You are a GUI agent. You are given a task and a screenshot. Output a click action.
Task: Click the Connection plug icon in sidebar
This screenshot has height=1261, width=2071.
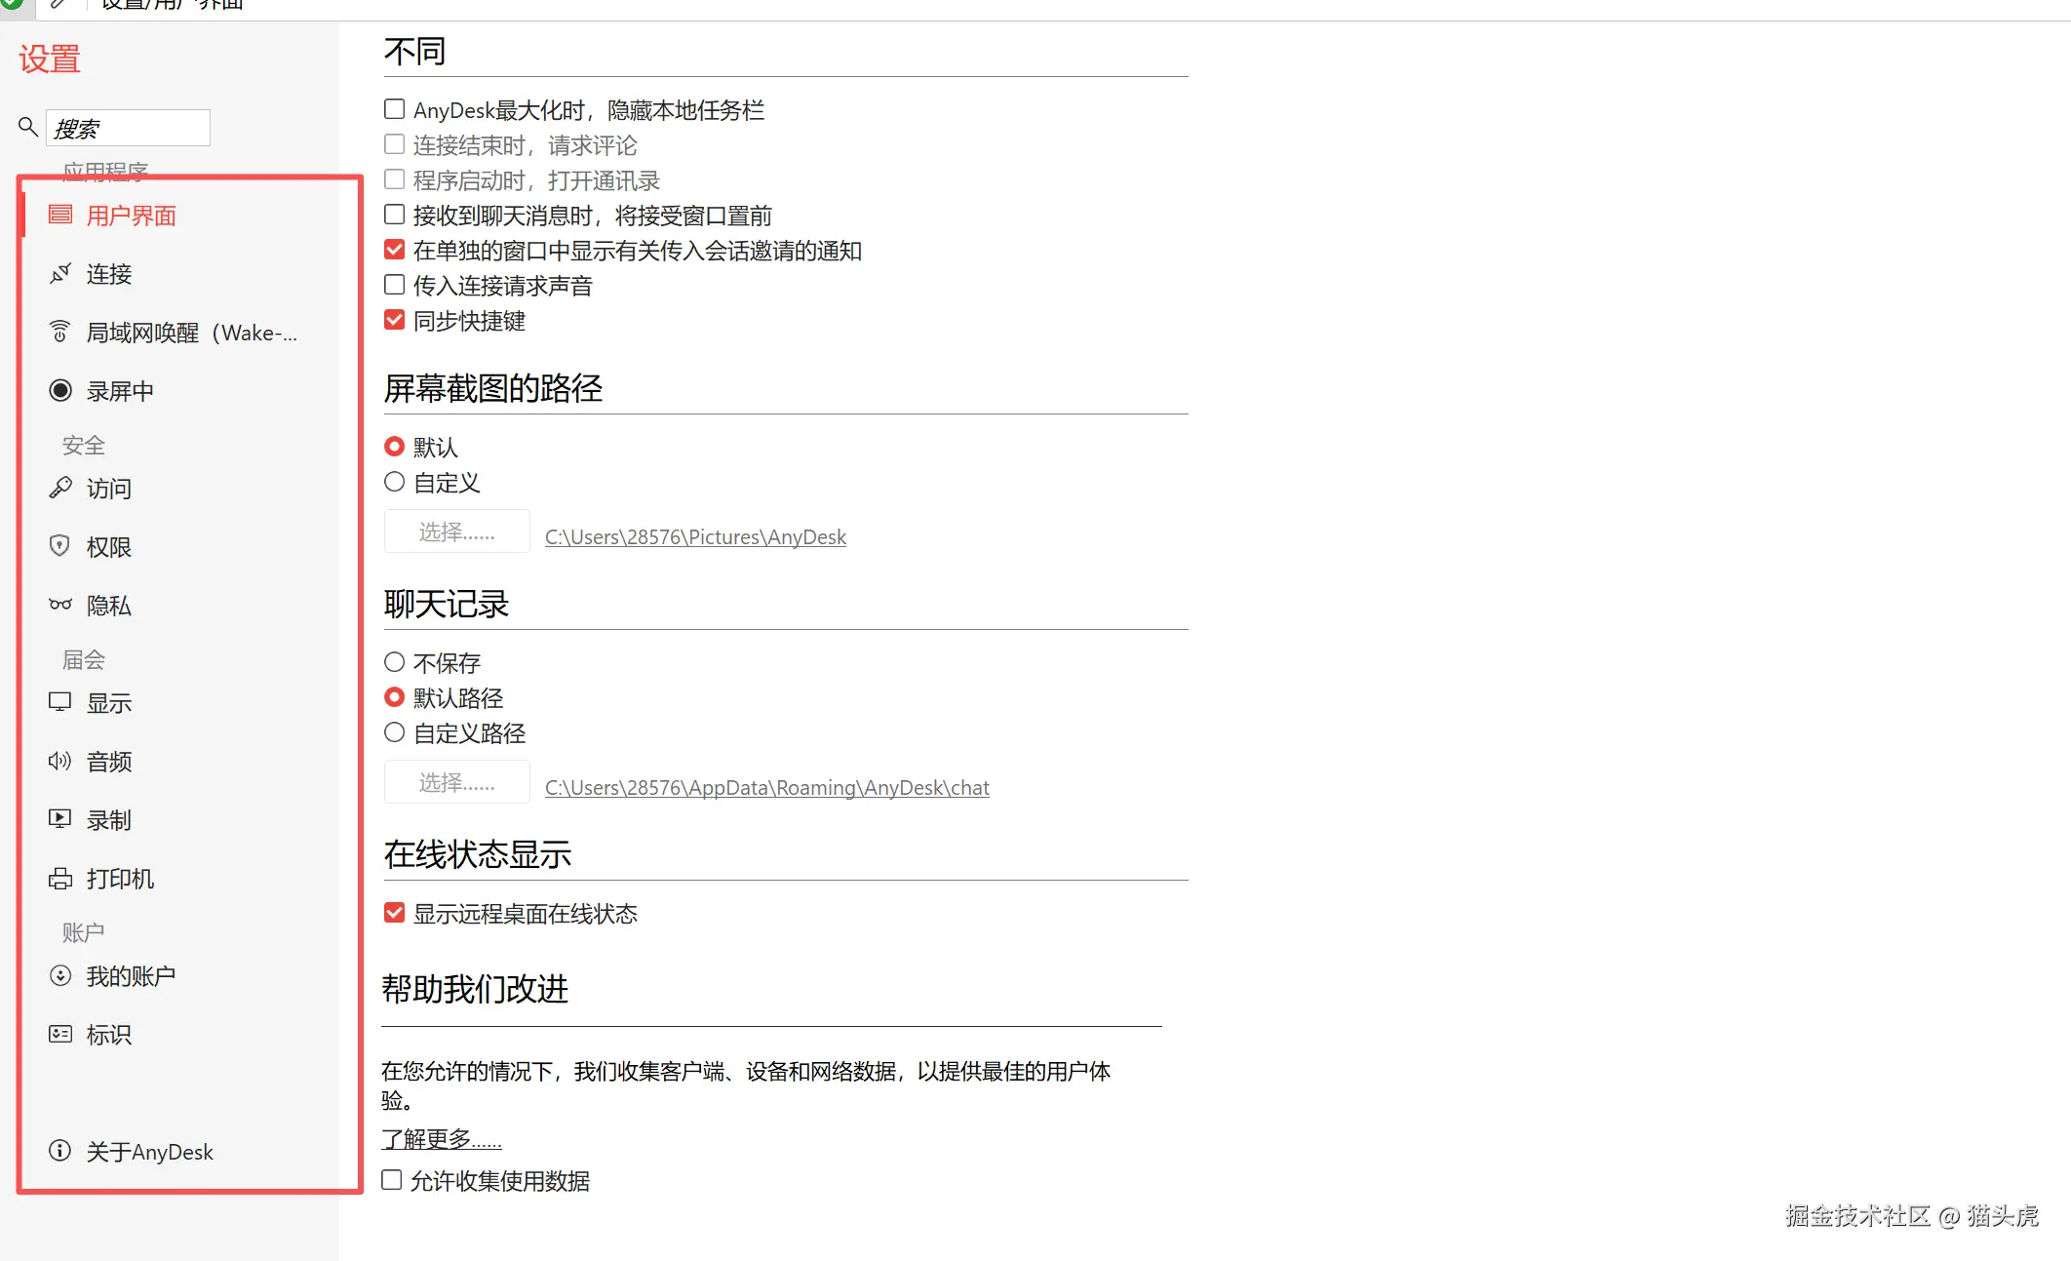coord(60,274)
